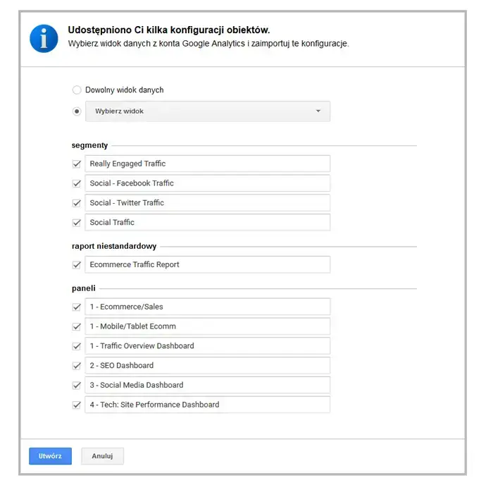Viewport: 493px width, 485px height.
Task: Click the Really Engaged Traffic name field
Action: tap(208, 164)
